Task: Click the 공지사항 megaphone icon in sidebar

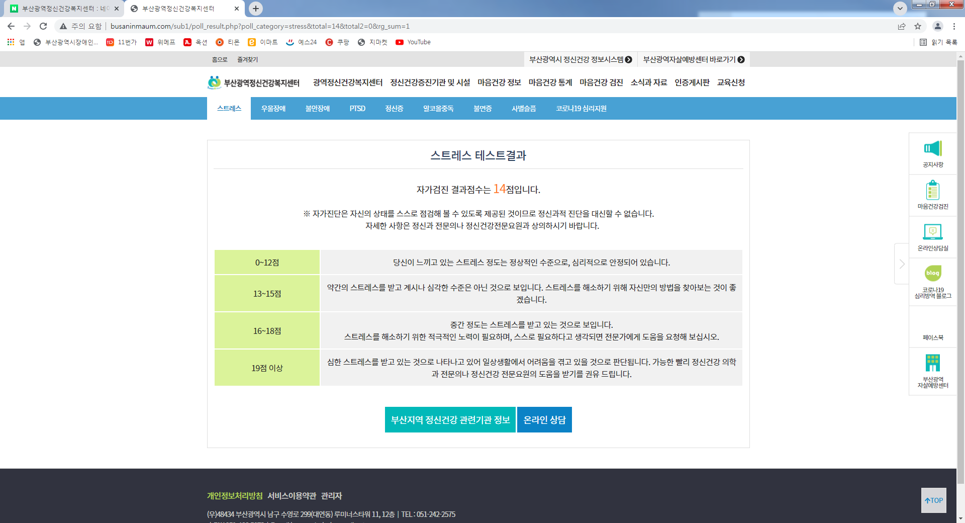Action: click(932, 149)
